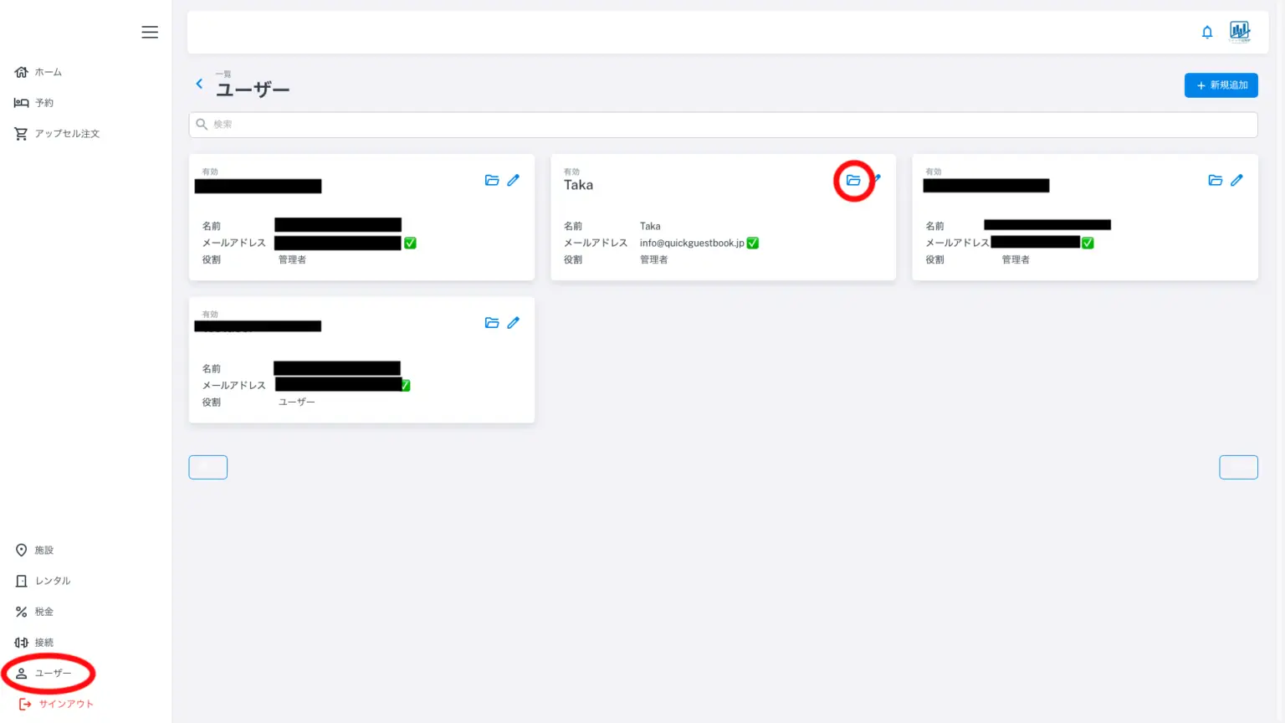Click the verified checkmark beside info@quickguestbook.jp

(x=753, y=243)
